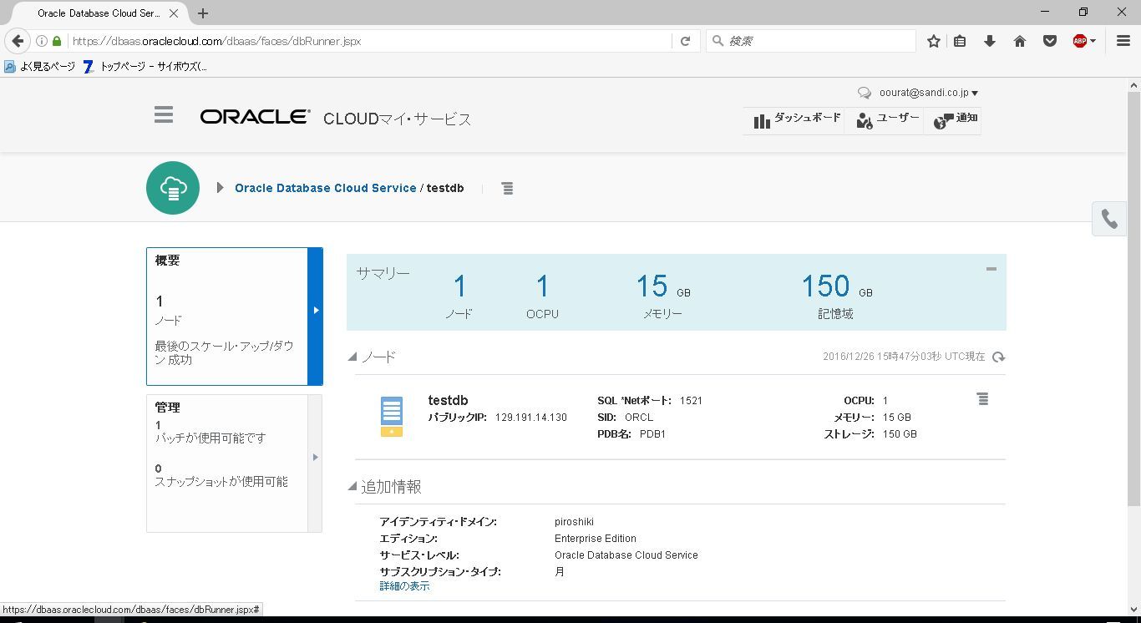Open the ユーザー users button
Image resolution: width=1141 pixels, height=623 pixels.
886,120
